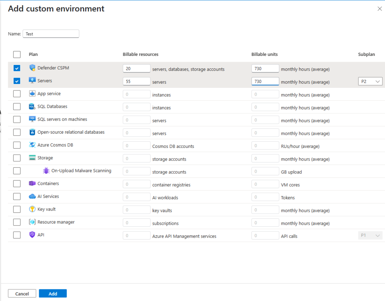The height and width of the screenshot is (301, 385).
Task: Enable the SQL Databases checkbox
Action: tap(17, 107)
